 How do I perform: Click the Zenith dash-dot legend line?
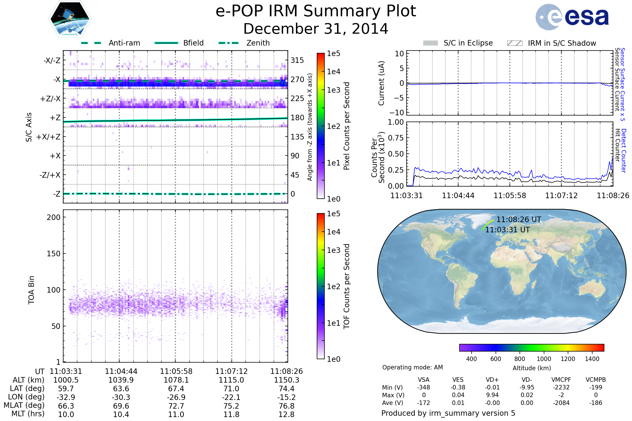point(228,43)
